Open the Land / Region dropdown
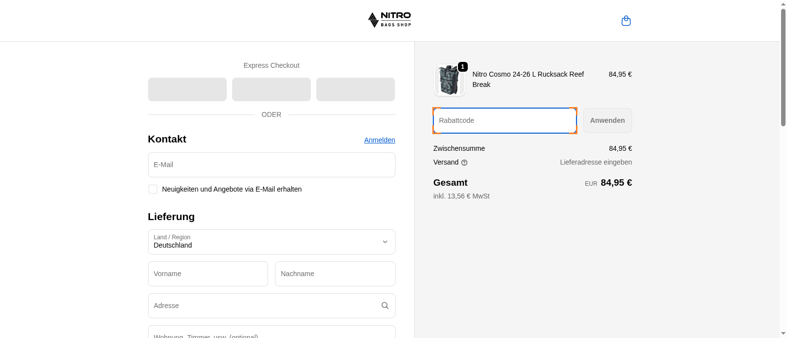Viewport: 787px width, 338px height. [x=272, y=242]
